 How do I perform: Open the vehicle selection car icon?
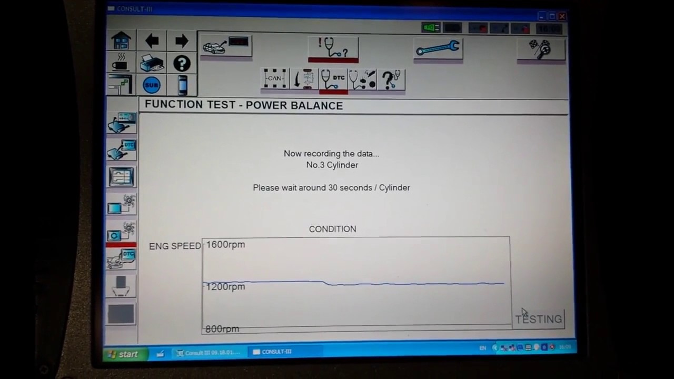226,46
